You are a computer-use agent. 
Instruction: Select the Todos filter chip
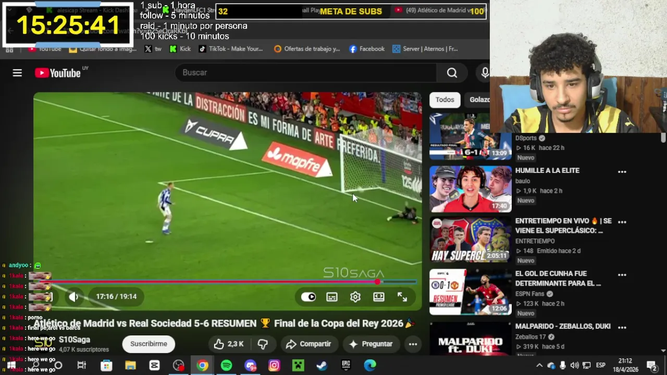(444, 99)
